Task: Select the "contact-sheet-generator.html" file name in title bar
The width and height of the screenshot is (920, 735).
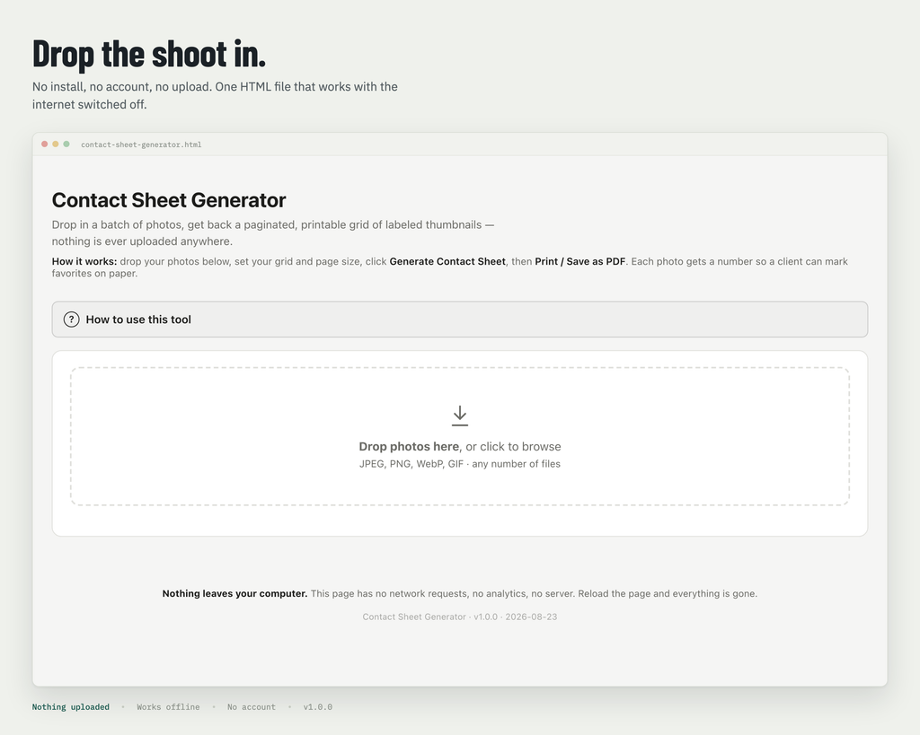Action: coord(141,144)
